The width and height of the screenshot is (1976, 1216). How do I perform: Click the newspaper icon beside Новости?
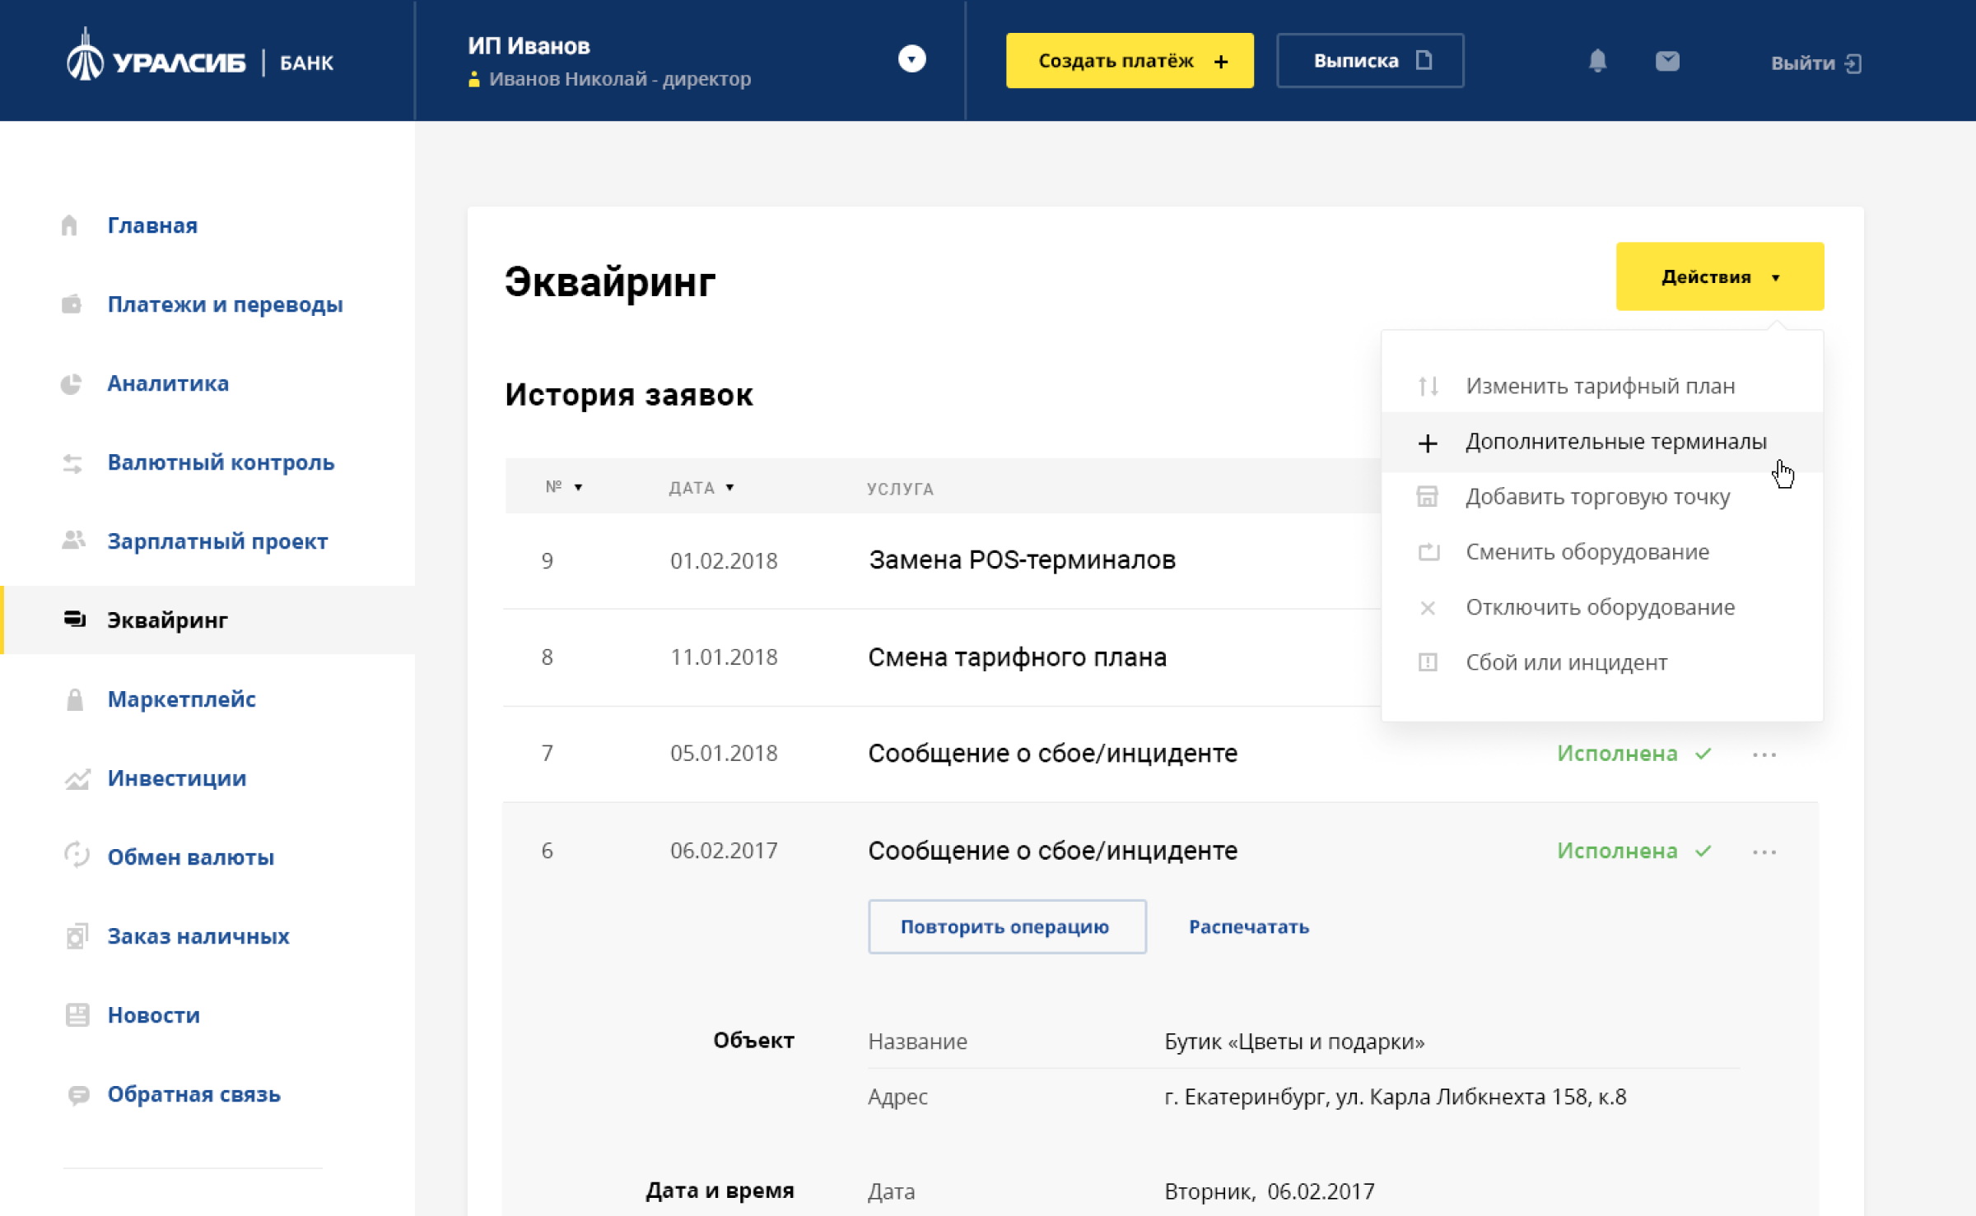(x=77, y=1014)
